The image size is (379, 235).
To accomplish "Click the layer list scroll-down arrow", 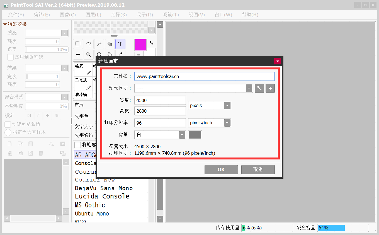I will point(66,211).
